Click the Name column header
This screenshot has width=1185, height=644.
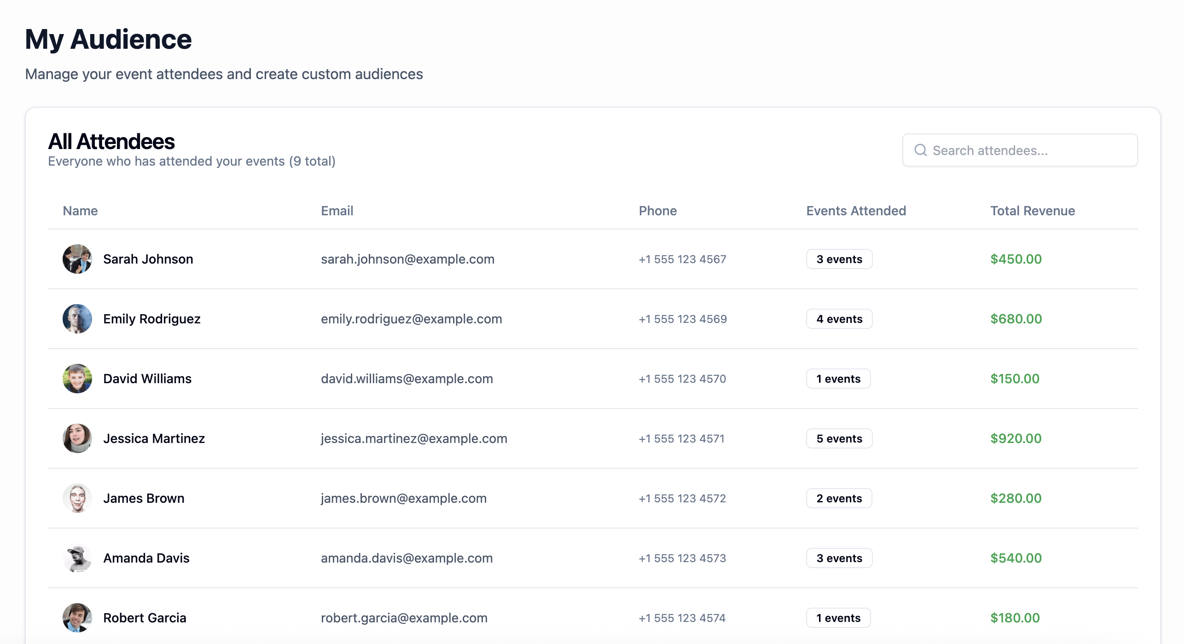pos(80,211)
